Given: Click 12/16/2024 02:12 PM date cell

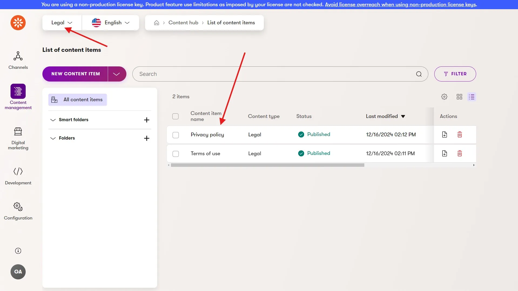Looking at the screenshot, I should (391, 134).
